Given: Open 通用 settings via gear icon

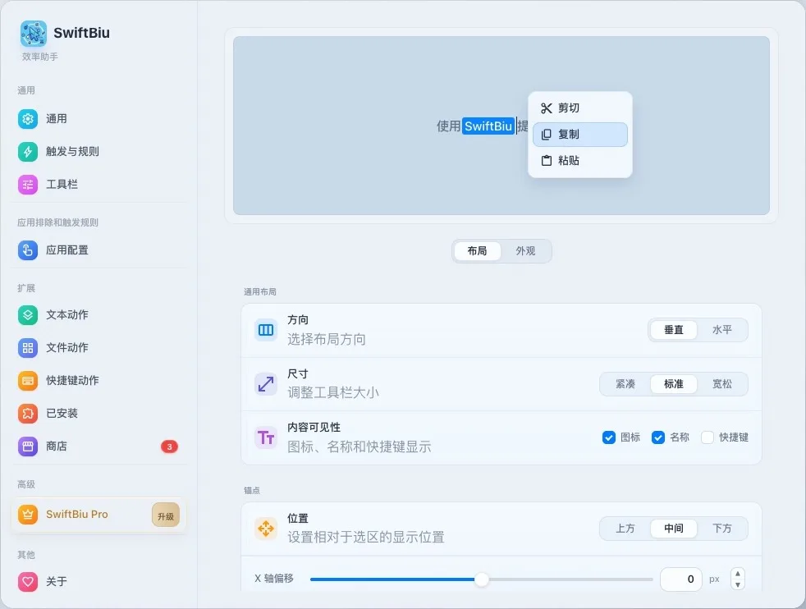Looking at the screenshot, I should [28, 119].
